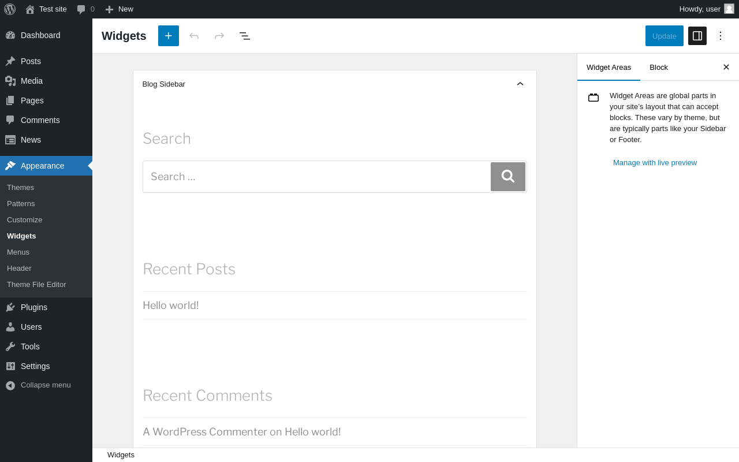
Task: Click the widget area icon in sidebar panel
Action: pos(594,98)
